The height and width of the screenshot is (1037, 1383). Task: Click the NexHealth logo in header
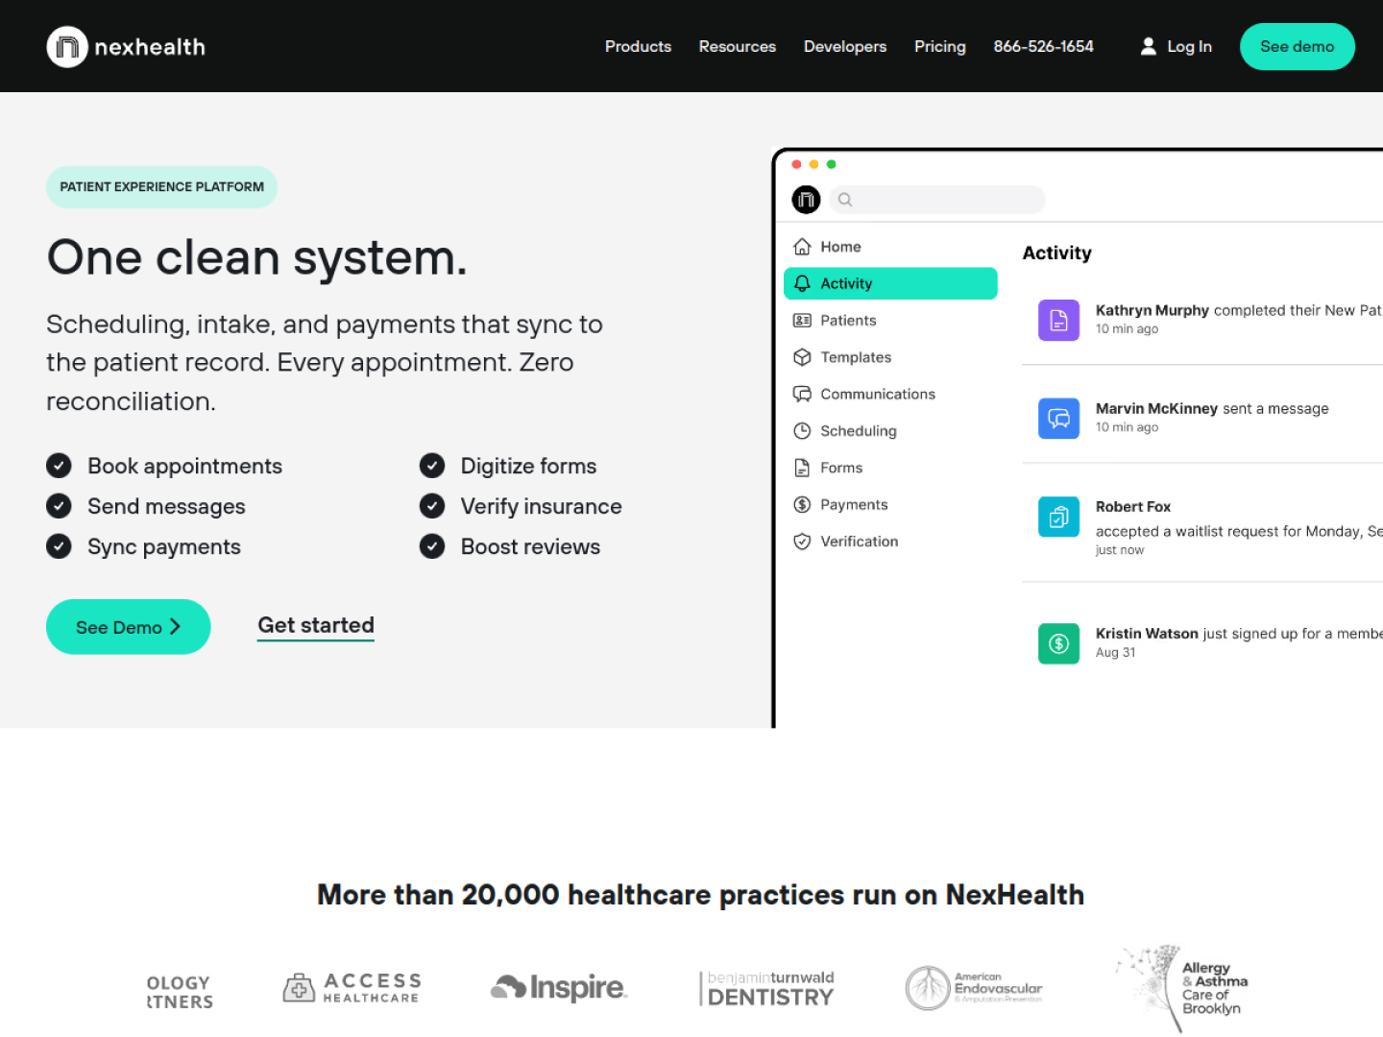(x=126, y=46)
